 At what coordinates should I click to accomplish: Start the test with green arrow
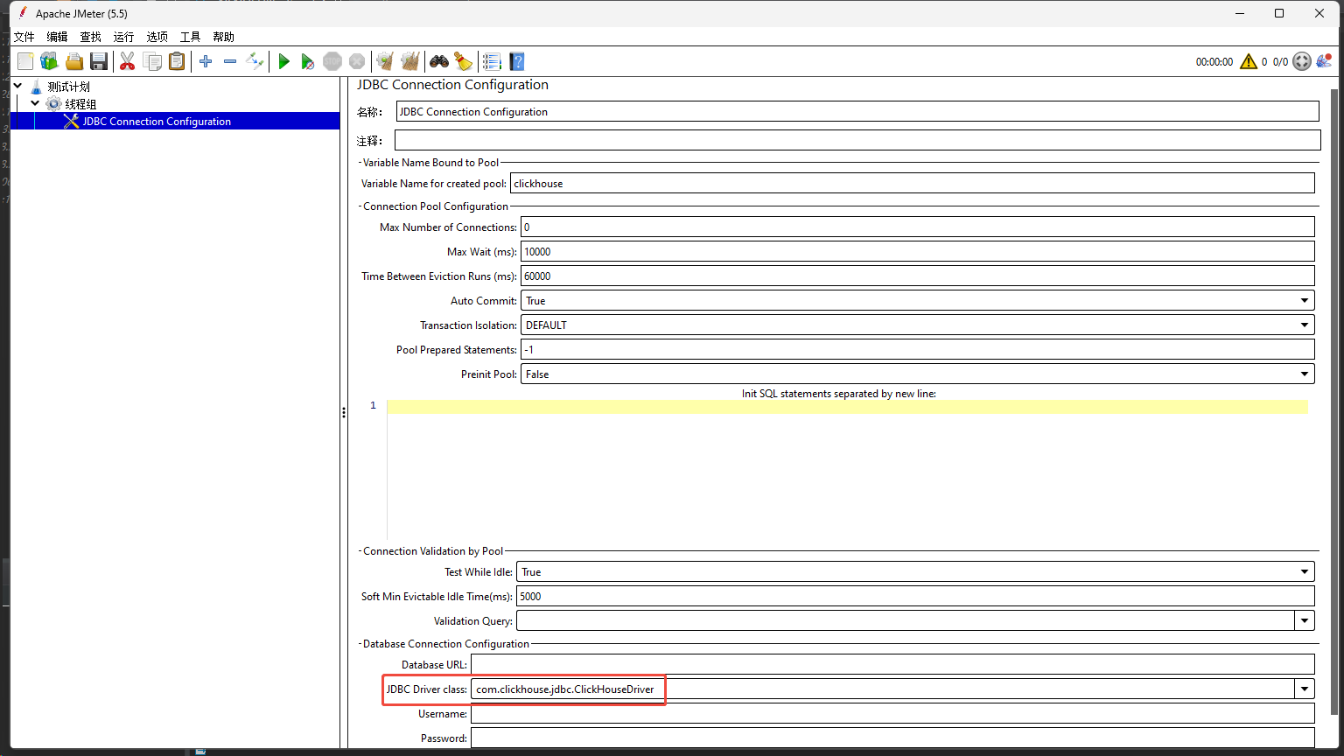click(283, 61)
